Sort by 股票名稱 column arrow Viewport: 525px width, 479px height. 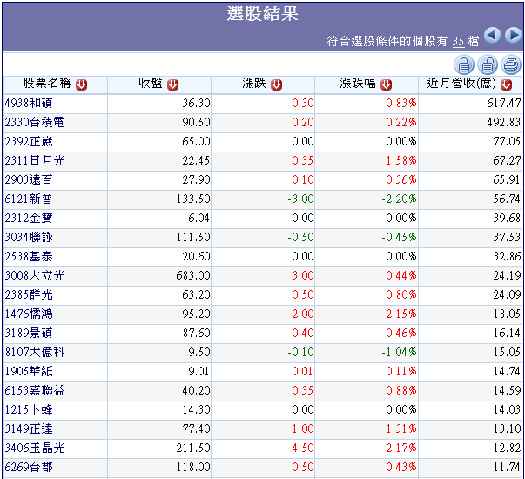[81, 84]
